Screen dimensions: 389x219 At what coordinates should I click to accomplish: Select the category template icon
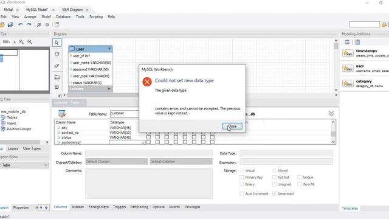click(348, 83)
